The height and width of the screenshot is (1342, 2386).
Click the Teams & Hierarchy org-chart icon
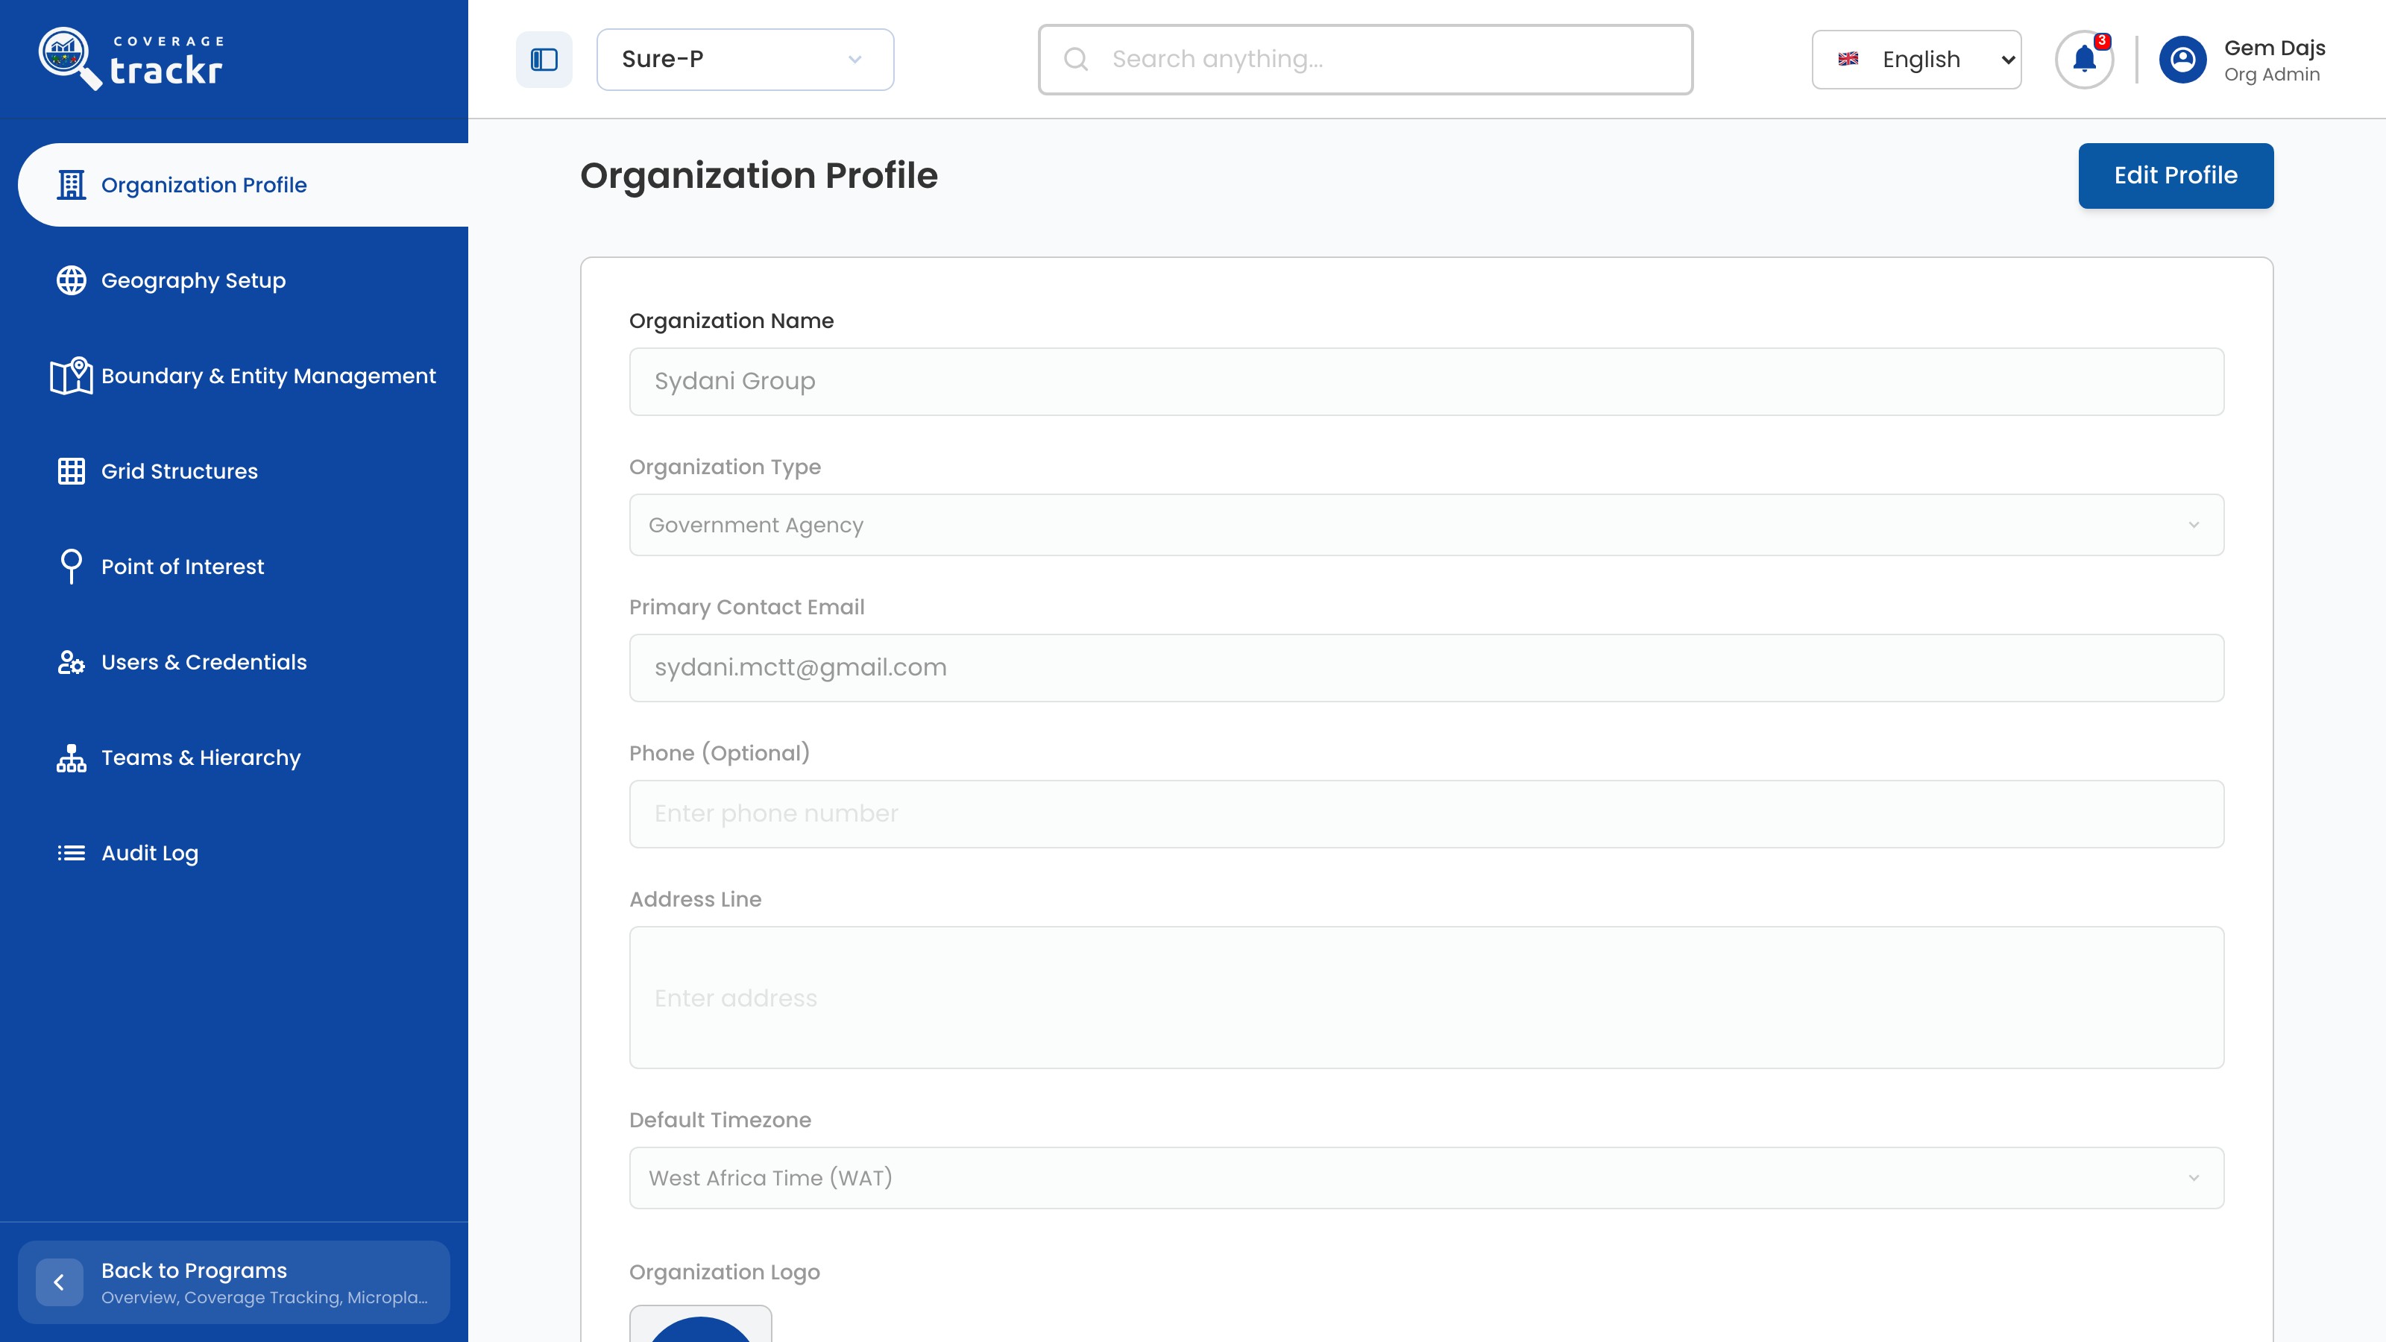(72, 757)
